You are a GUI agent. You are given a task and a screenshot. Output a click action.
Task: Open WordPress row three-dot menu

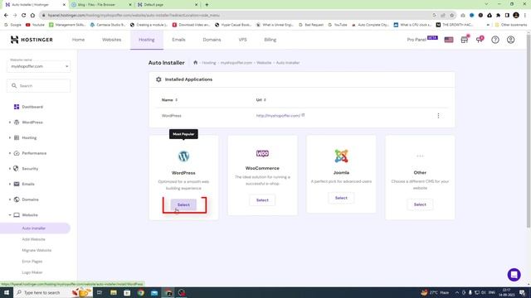pyautogui.click(x=438, y=116)
